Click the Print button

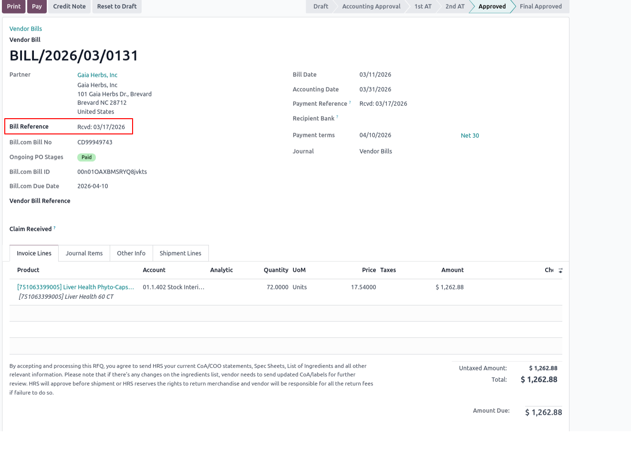(x=14, y=6)
